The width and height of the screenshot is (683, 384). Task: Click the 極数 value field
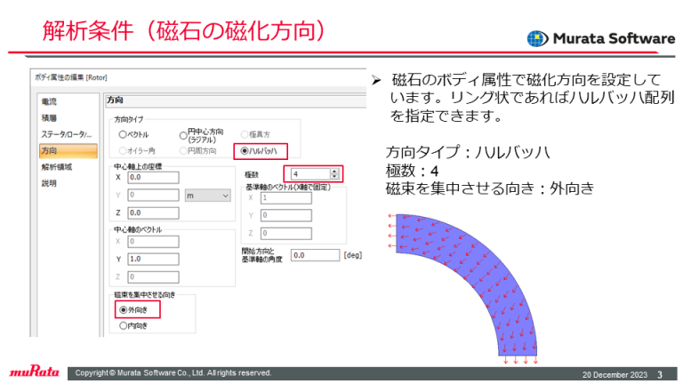point(305,174)
